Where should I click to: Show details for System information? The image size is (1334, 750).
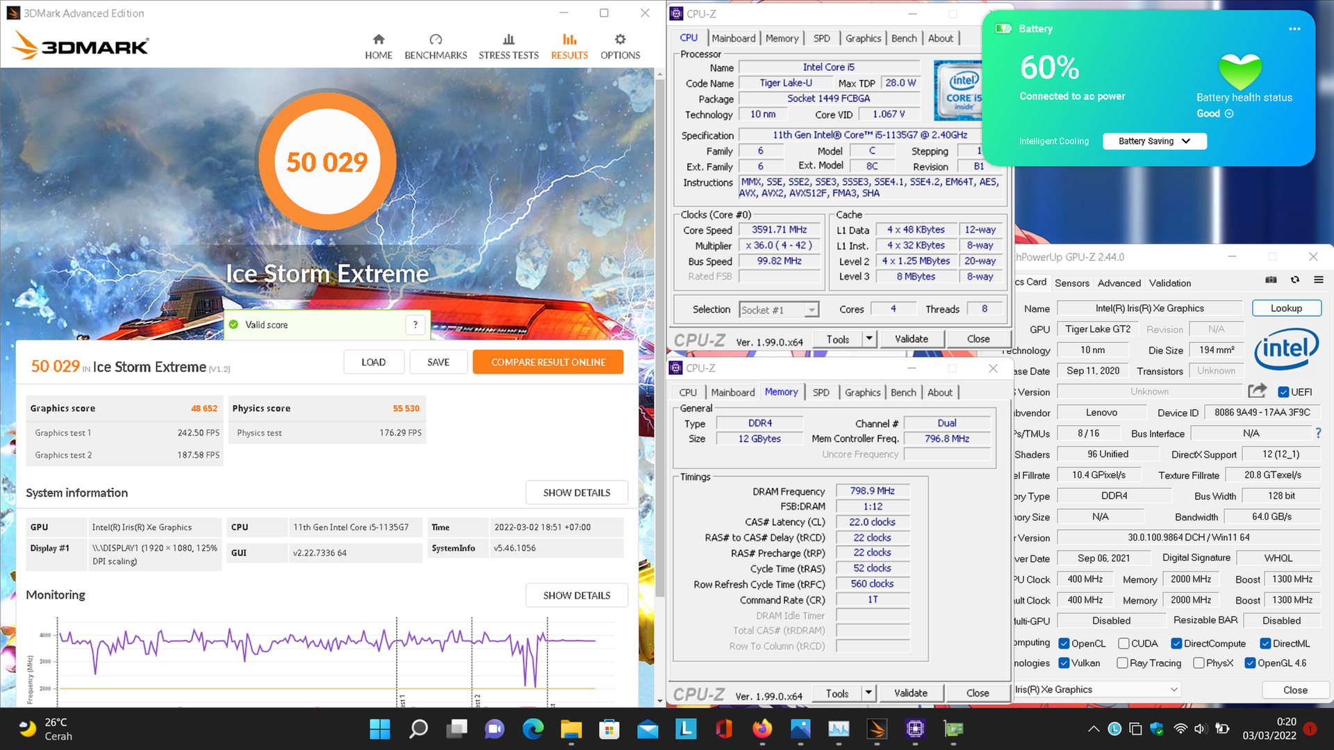[577, 492]
